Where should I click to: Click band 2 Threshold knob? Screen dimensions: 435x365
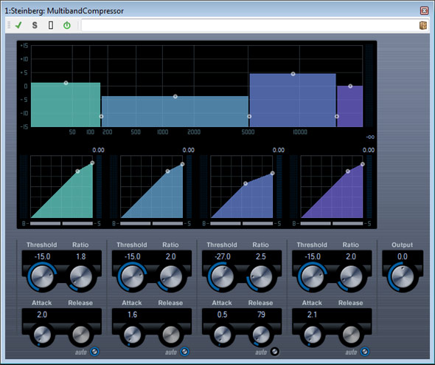132,276
